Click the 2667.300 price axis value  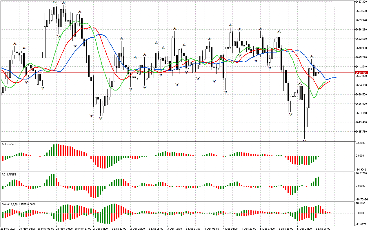362,2
